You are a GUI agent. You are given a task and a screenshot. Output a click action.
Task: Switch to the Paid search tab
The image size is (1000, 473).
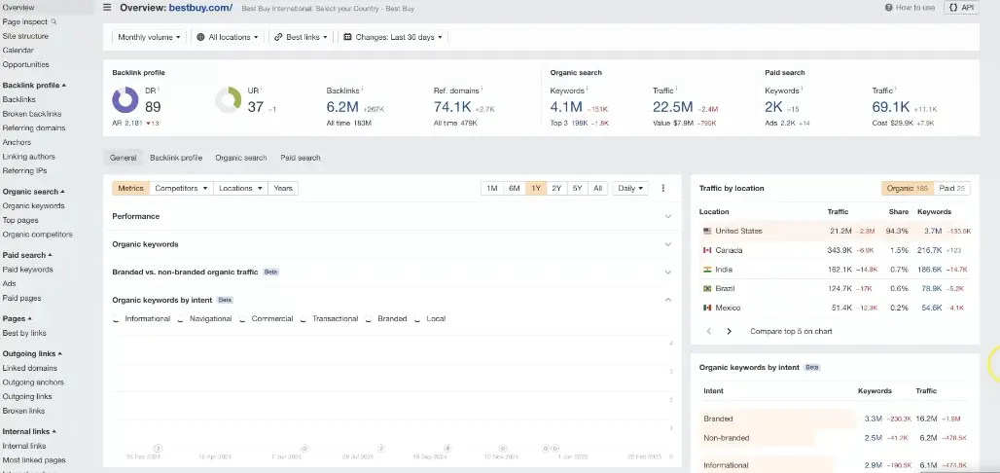301,158
